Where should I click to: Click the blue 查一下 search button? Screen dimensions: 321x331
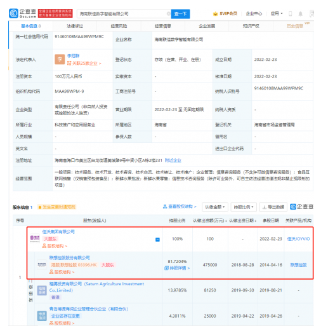(180, 14)
